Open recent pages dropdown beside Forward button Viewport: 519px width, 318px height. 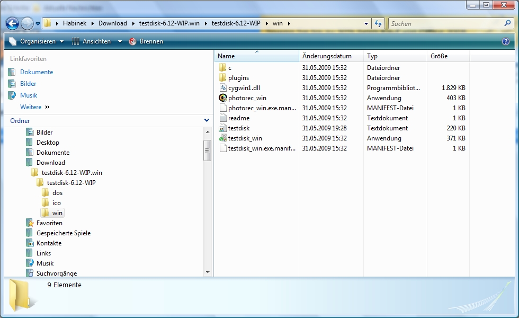tap(38, 24)
